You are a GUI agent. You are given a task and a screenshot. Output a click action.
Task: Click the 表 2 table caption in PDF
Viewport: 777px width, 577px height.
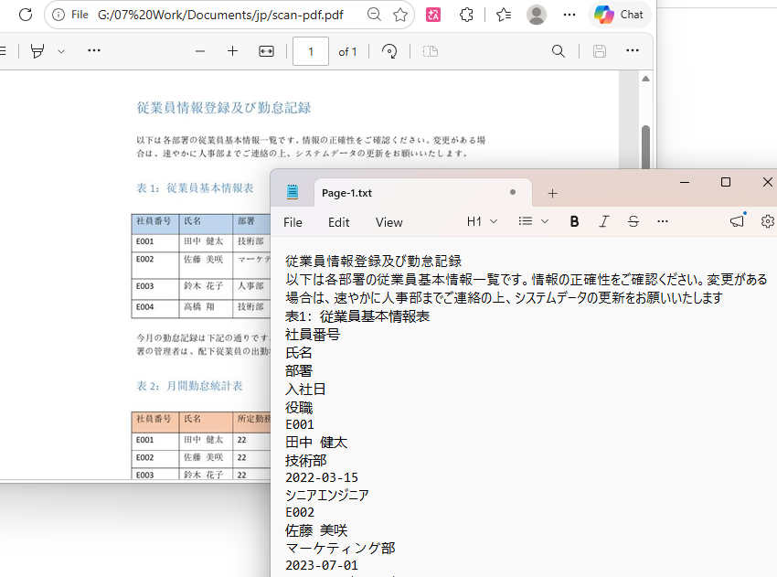pyautogui.click(x=189, y=386)
